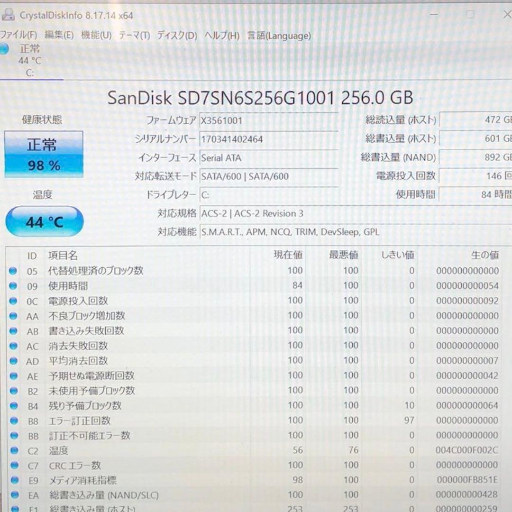Screen dimensions: 512x512
Task: Open the ヘルプ(H) menu
Action: (x=222, y=36)
